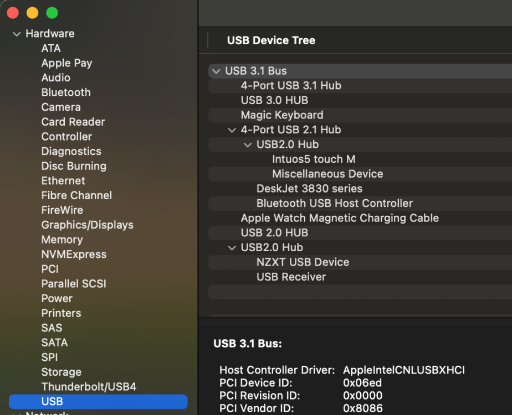Open the Power category
The image size is (512, 415).
coord(57,298)
